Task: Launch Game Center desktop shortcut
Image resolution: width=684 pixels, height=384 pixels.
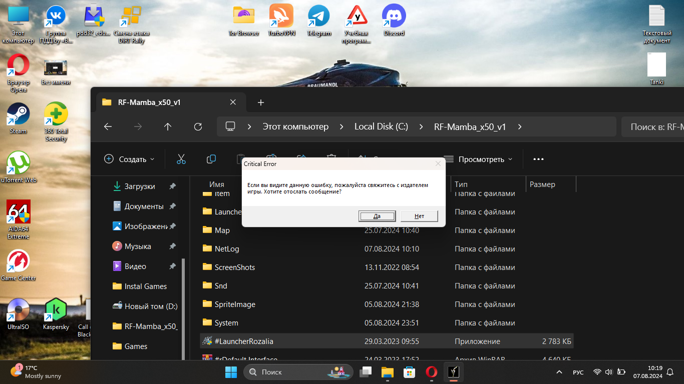Action: (x=19, y=265)
